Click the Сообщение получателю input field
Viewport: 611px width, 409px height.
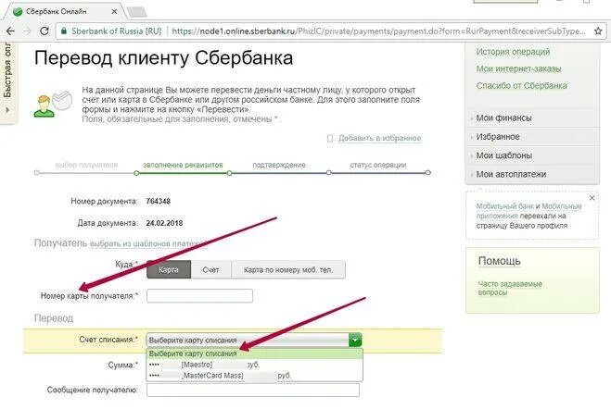253,390
